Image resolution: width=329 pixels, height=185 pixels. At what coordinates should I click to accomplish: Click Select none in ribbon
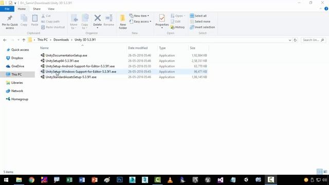pyautogui.click(x=200, y=22)
